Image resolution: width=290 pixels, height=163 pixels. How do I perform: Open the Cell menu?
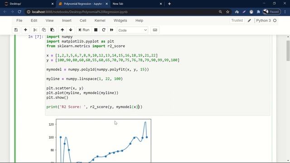pos(83,20)
